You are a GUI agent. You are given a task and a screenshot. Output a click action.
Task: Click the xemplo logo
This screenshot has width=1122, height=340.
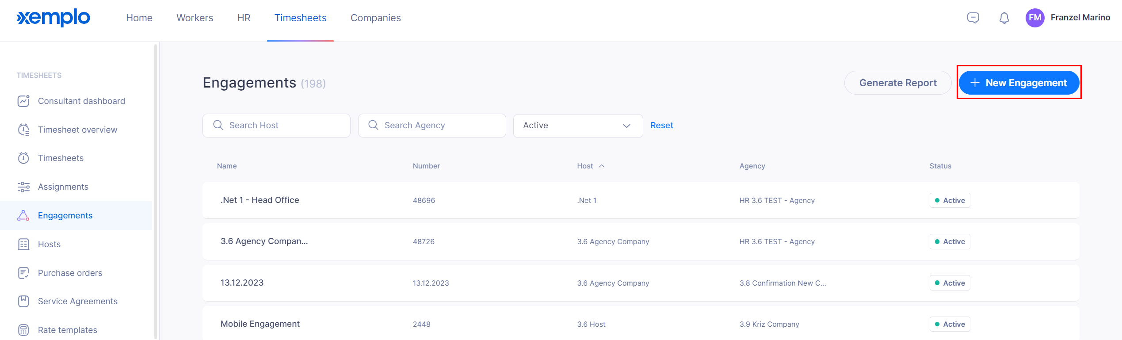(53, 18)
